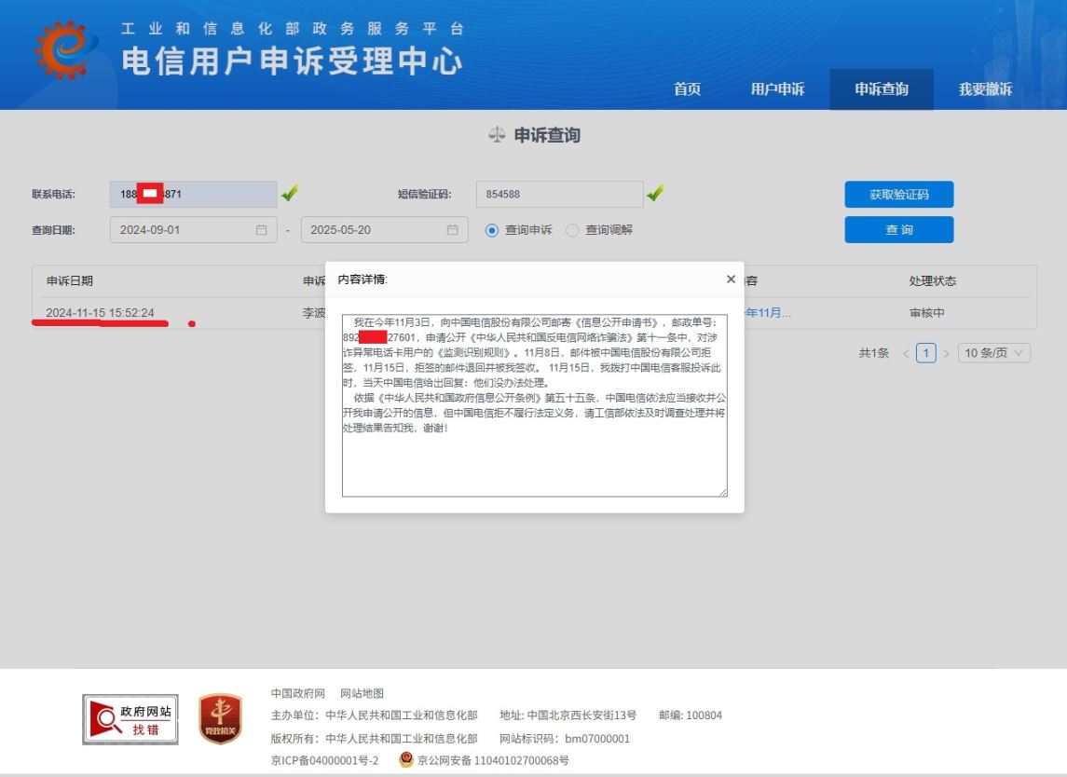Click the 申诉查询 page heading

[x=547, y=135]
